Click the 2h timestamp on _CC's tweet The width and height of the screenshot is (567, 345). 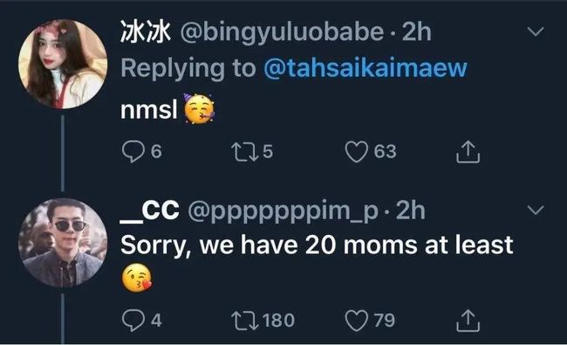[411, 210]
